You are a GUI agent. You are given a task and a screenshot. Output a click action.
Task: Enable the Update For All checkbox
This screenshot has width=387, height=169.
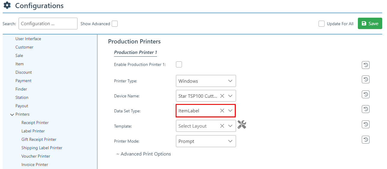point(322,24)
